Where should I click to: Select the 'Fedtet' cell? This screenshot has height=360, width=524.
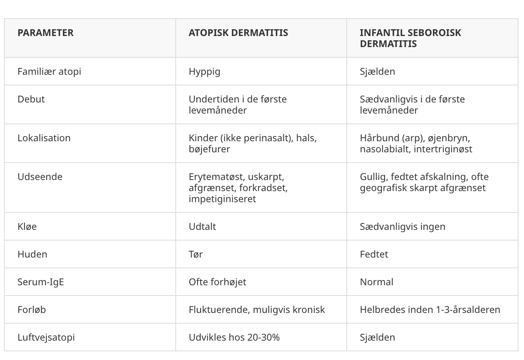coord(374,254)
